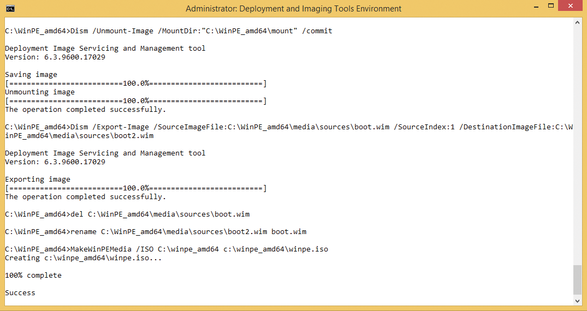
Task: Click the progress bar under 'Saving image'
Action: pos(135,83)
